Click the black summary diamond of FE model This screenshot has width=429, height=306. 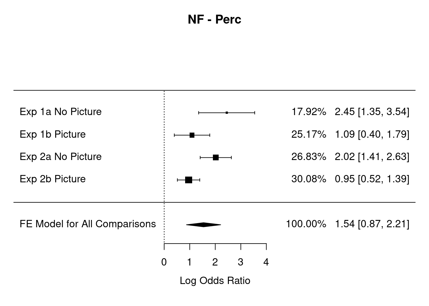203,225
